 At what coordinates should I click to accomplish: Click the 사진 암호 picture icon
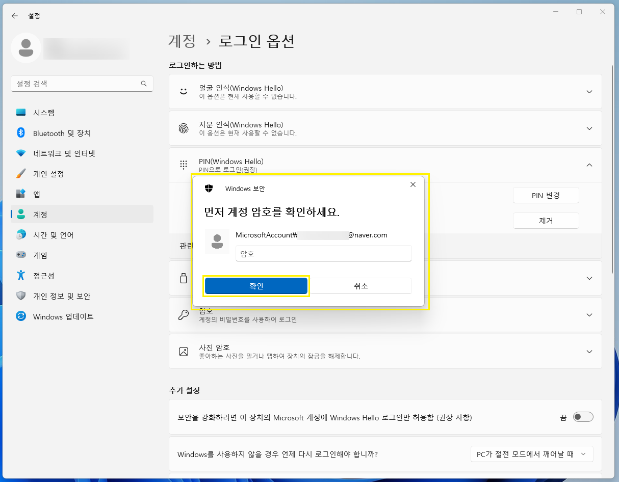coord(184,352)
